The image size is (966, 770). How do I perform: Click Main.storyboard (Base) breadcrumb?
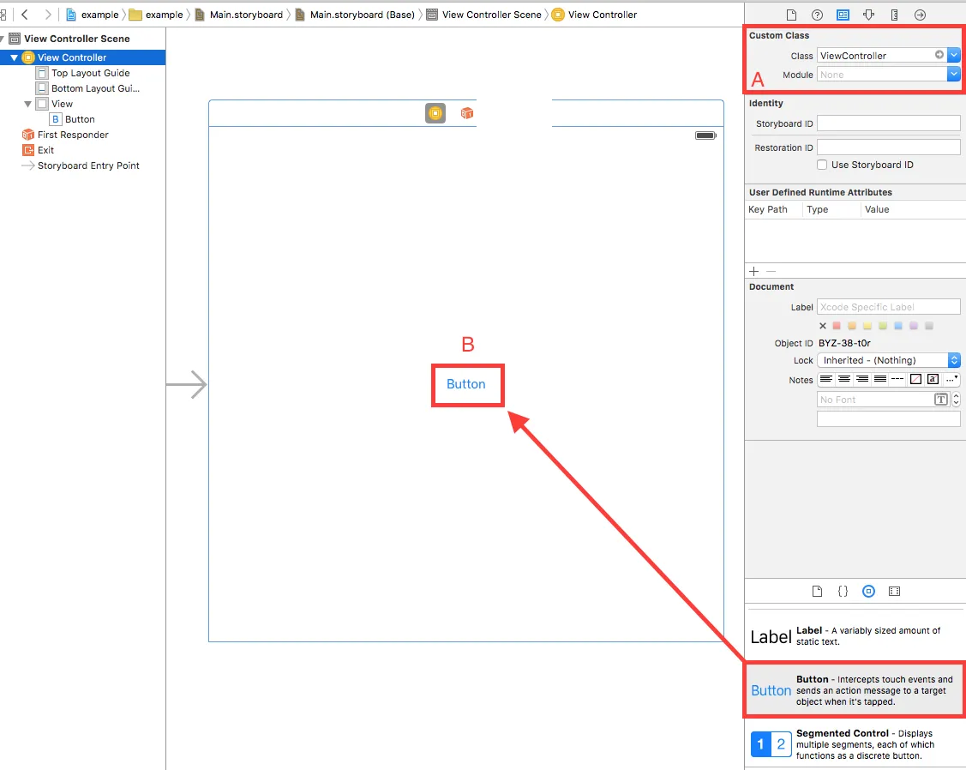(355, 15)
